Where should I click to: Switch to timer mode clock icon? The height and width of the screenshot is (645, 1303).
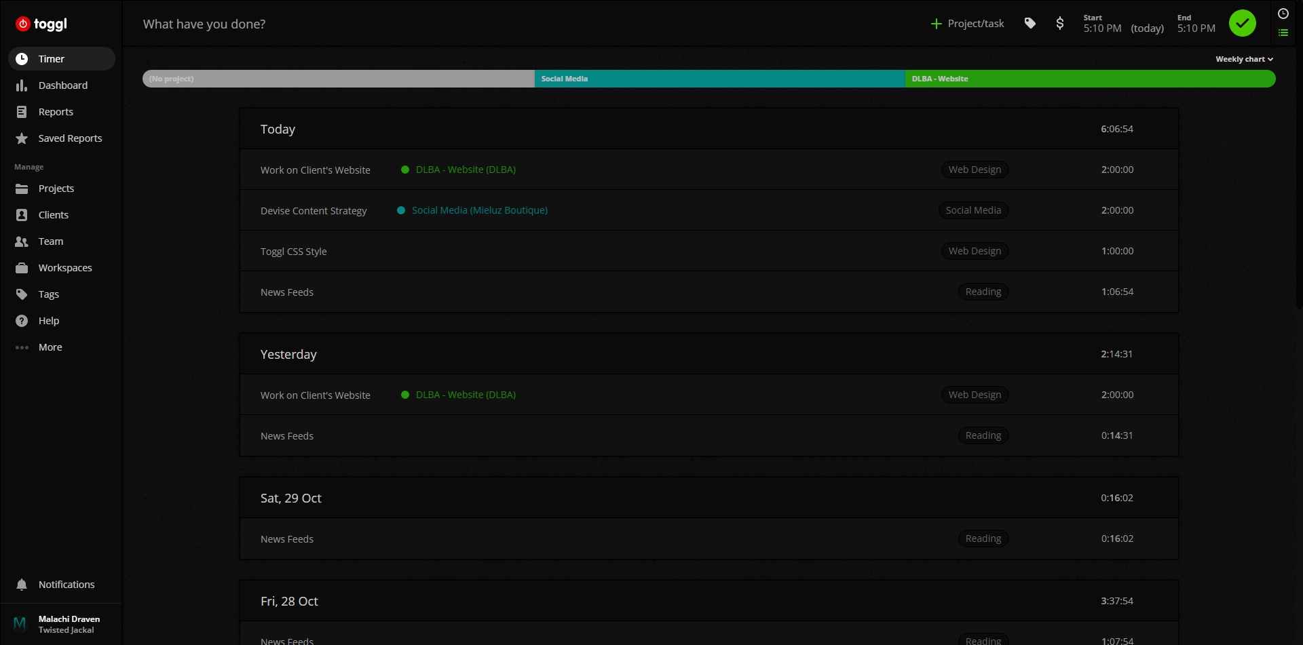1283,14
